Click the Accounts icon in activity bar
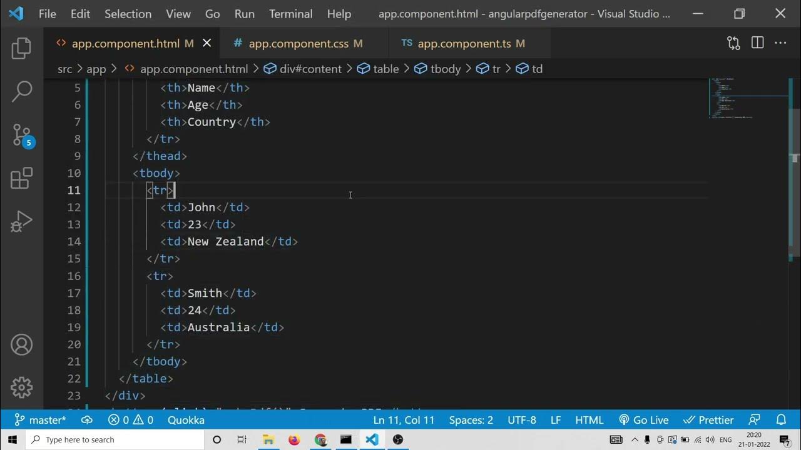Image resolution: width=801 pixels, height=450 pixels. pos(21,345)
